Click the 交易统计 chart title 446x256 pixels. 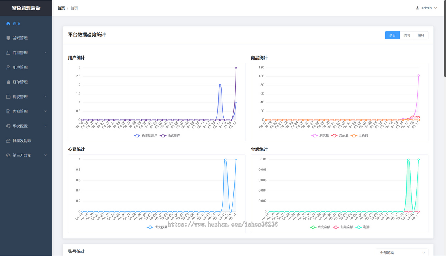[76, 150]
